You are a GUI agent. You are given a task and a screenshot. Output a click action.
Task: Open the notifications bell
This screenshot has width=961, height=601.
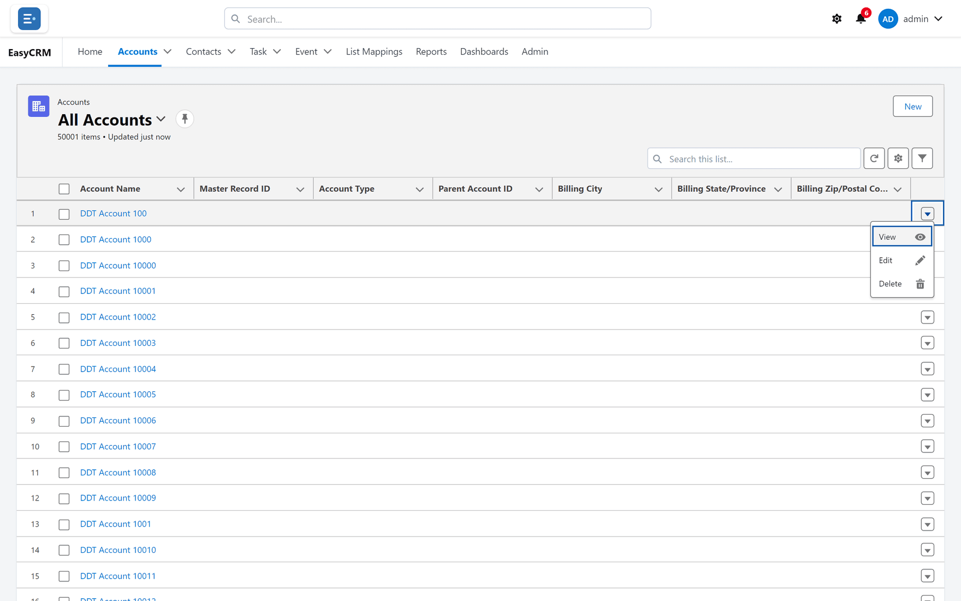coord(861,19)
